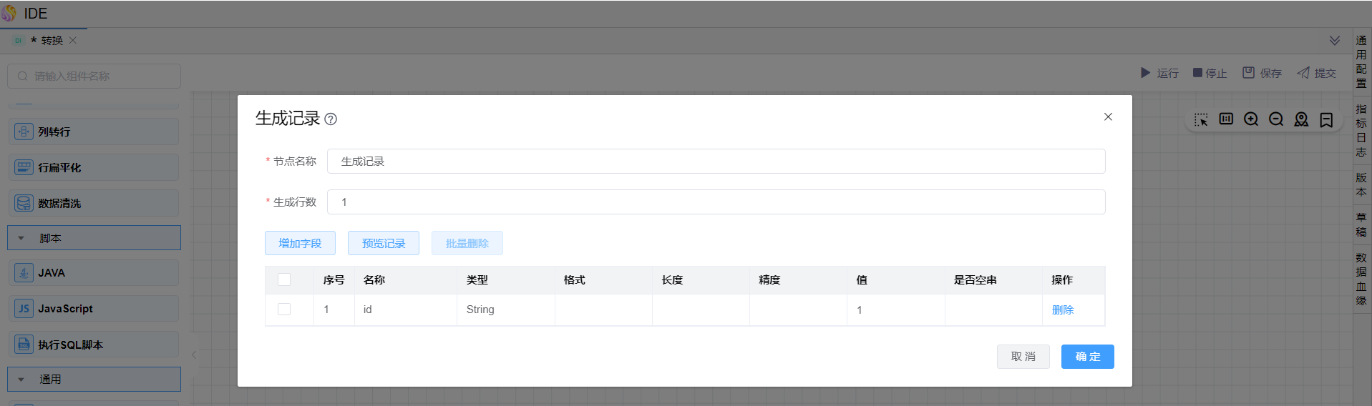Select the id name cell

(406, 310)
